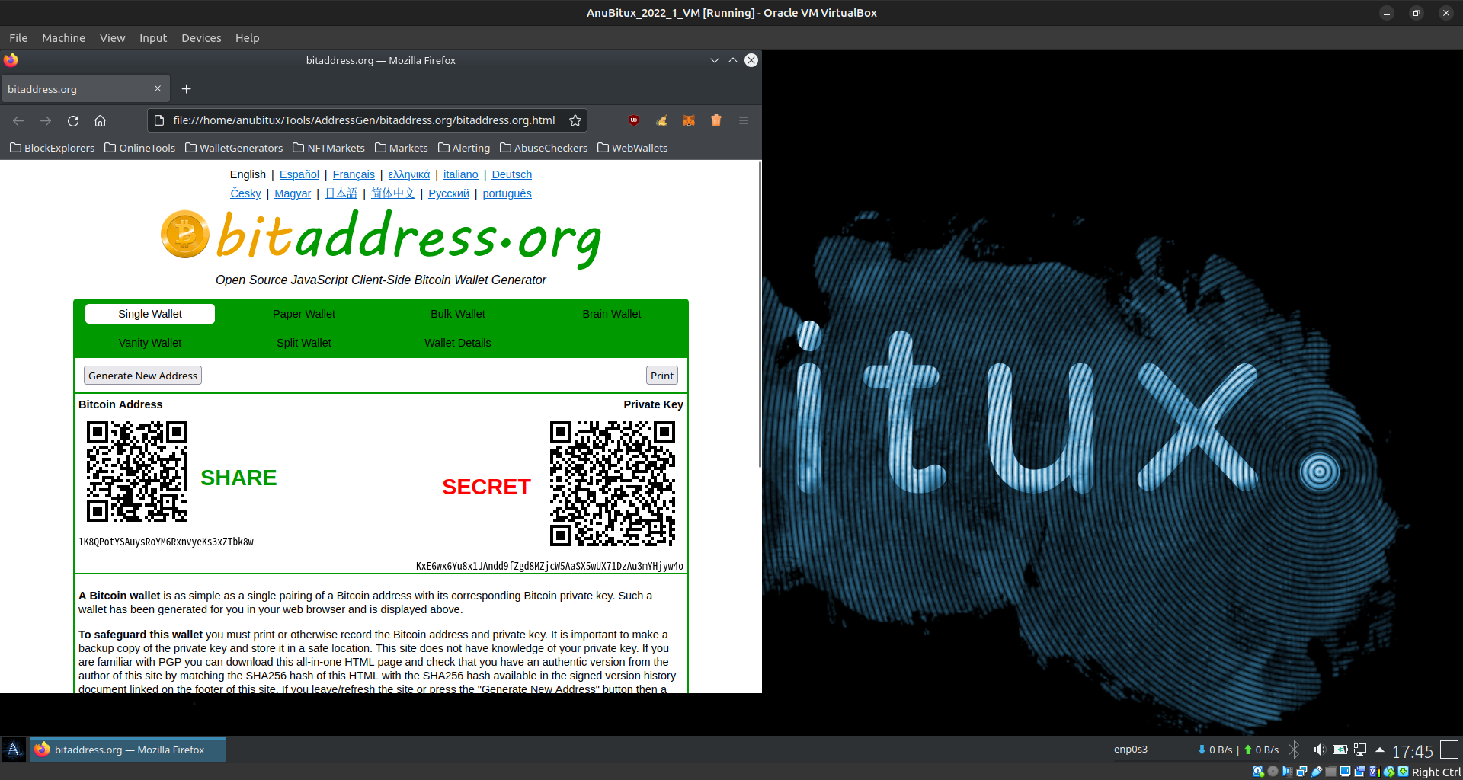
Task: Select the Single Wallet tab
Action: point(150,314)
